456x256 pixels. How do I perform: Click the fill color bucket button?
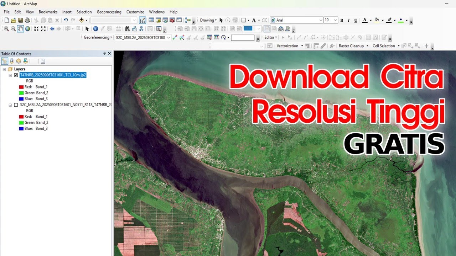[377, 20]
